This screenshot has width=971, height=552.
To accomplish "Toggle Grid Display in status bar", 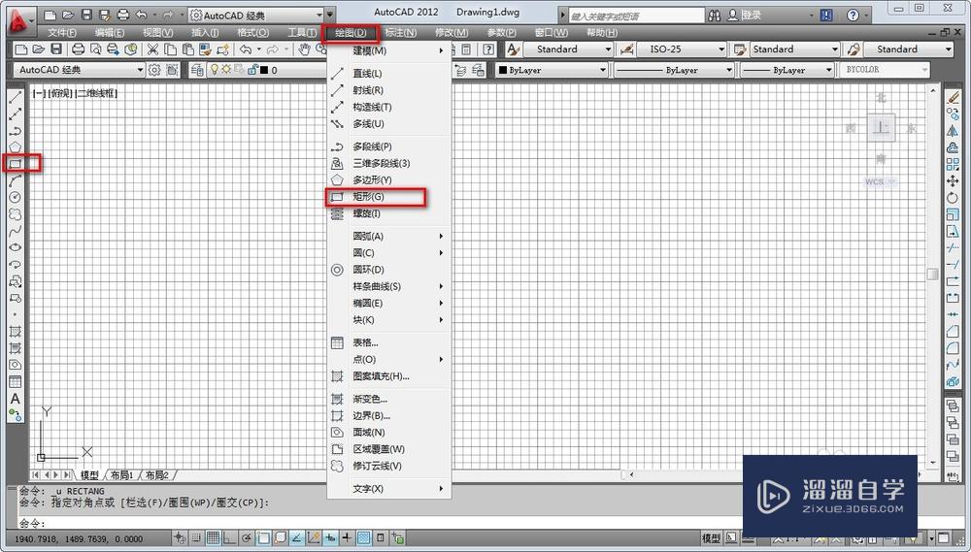I will click(213, 537).
